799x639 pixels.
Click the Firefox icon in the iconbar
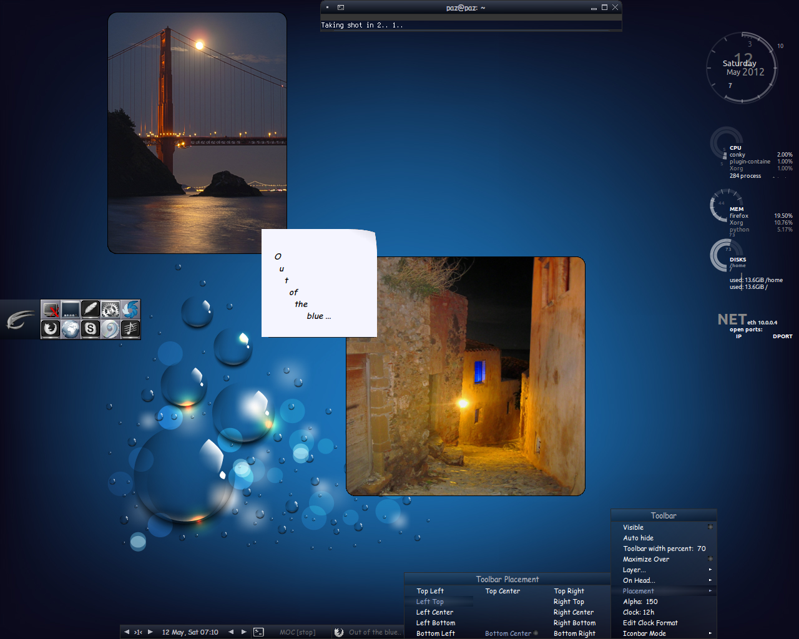338,632
